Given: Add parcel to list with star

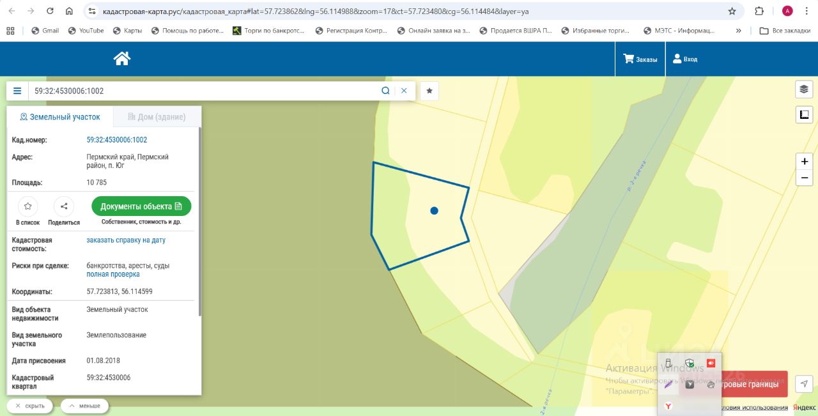Looking at the screenshot, I should (27, 206).
